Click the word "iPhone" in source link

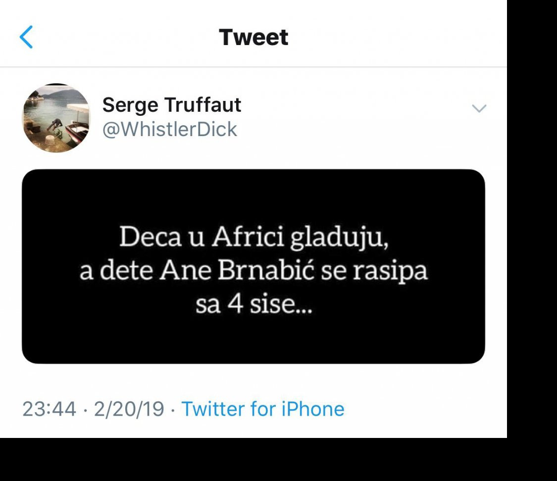point(313,409)
